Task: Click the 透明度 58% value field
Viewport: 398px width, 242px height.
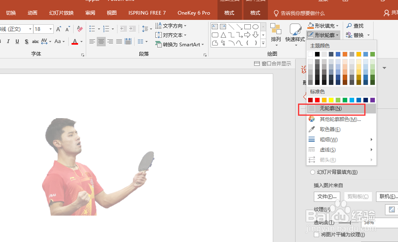Action: [x=379, y=223]
